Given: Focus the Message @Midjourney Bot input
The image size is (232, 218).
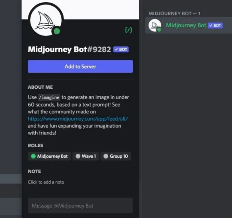Looking at the screenshot, I should point(80,205).
